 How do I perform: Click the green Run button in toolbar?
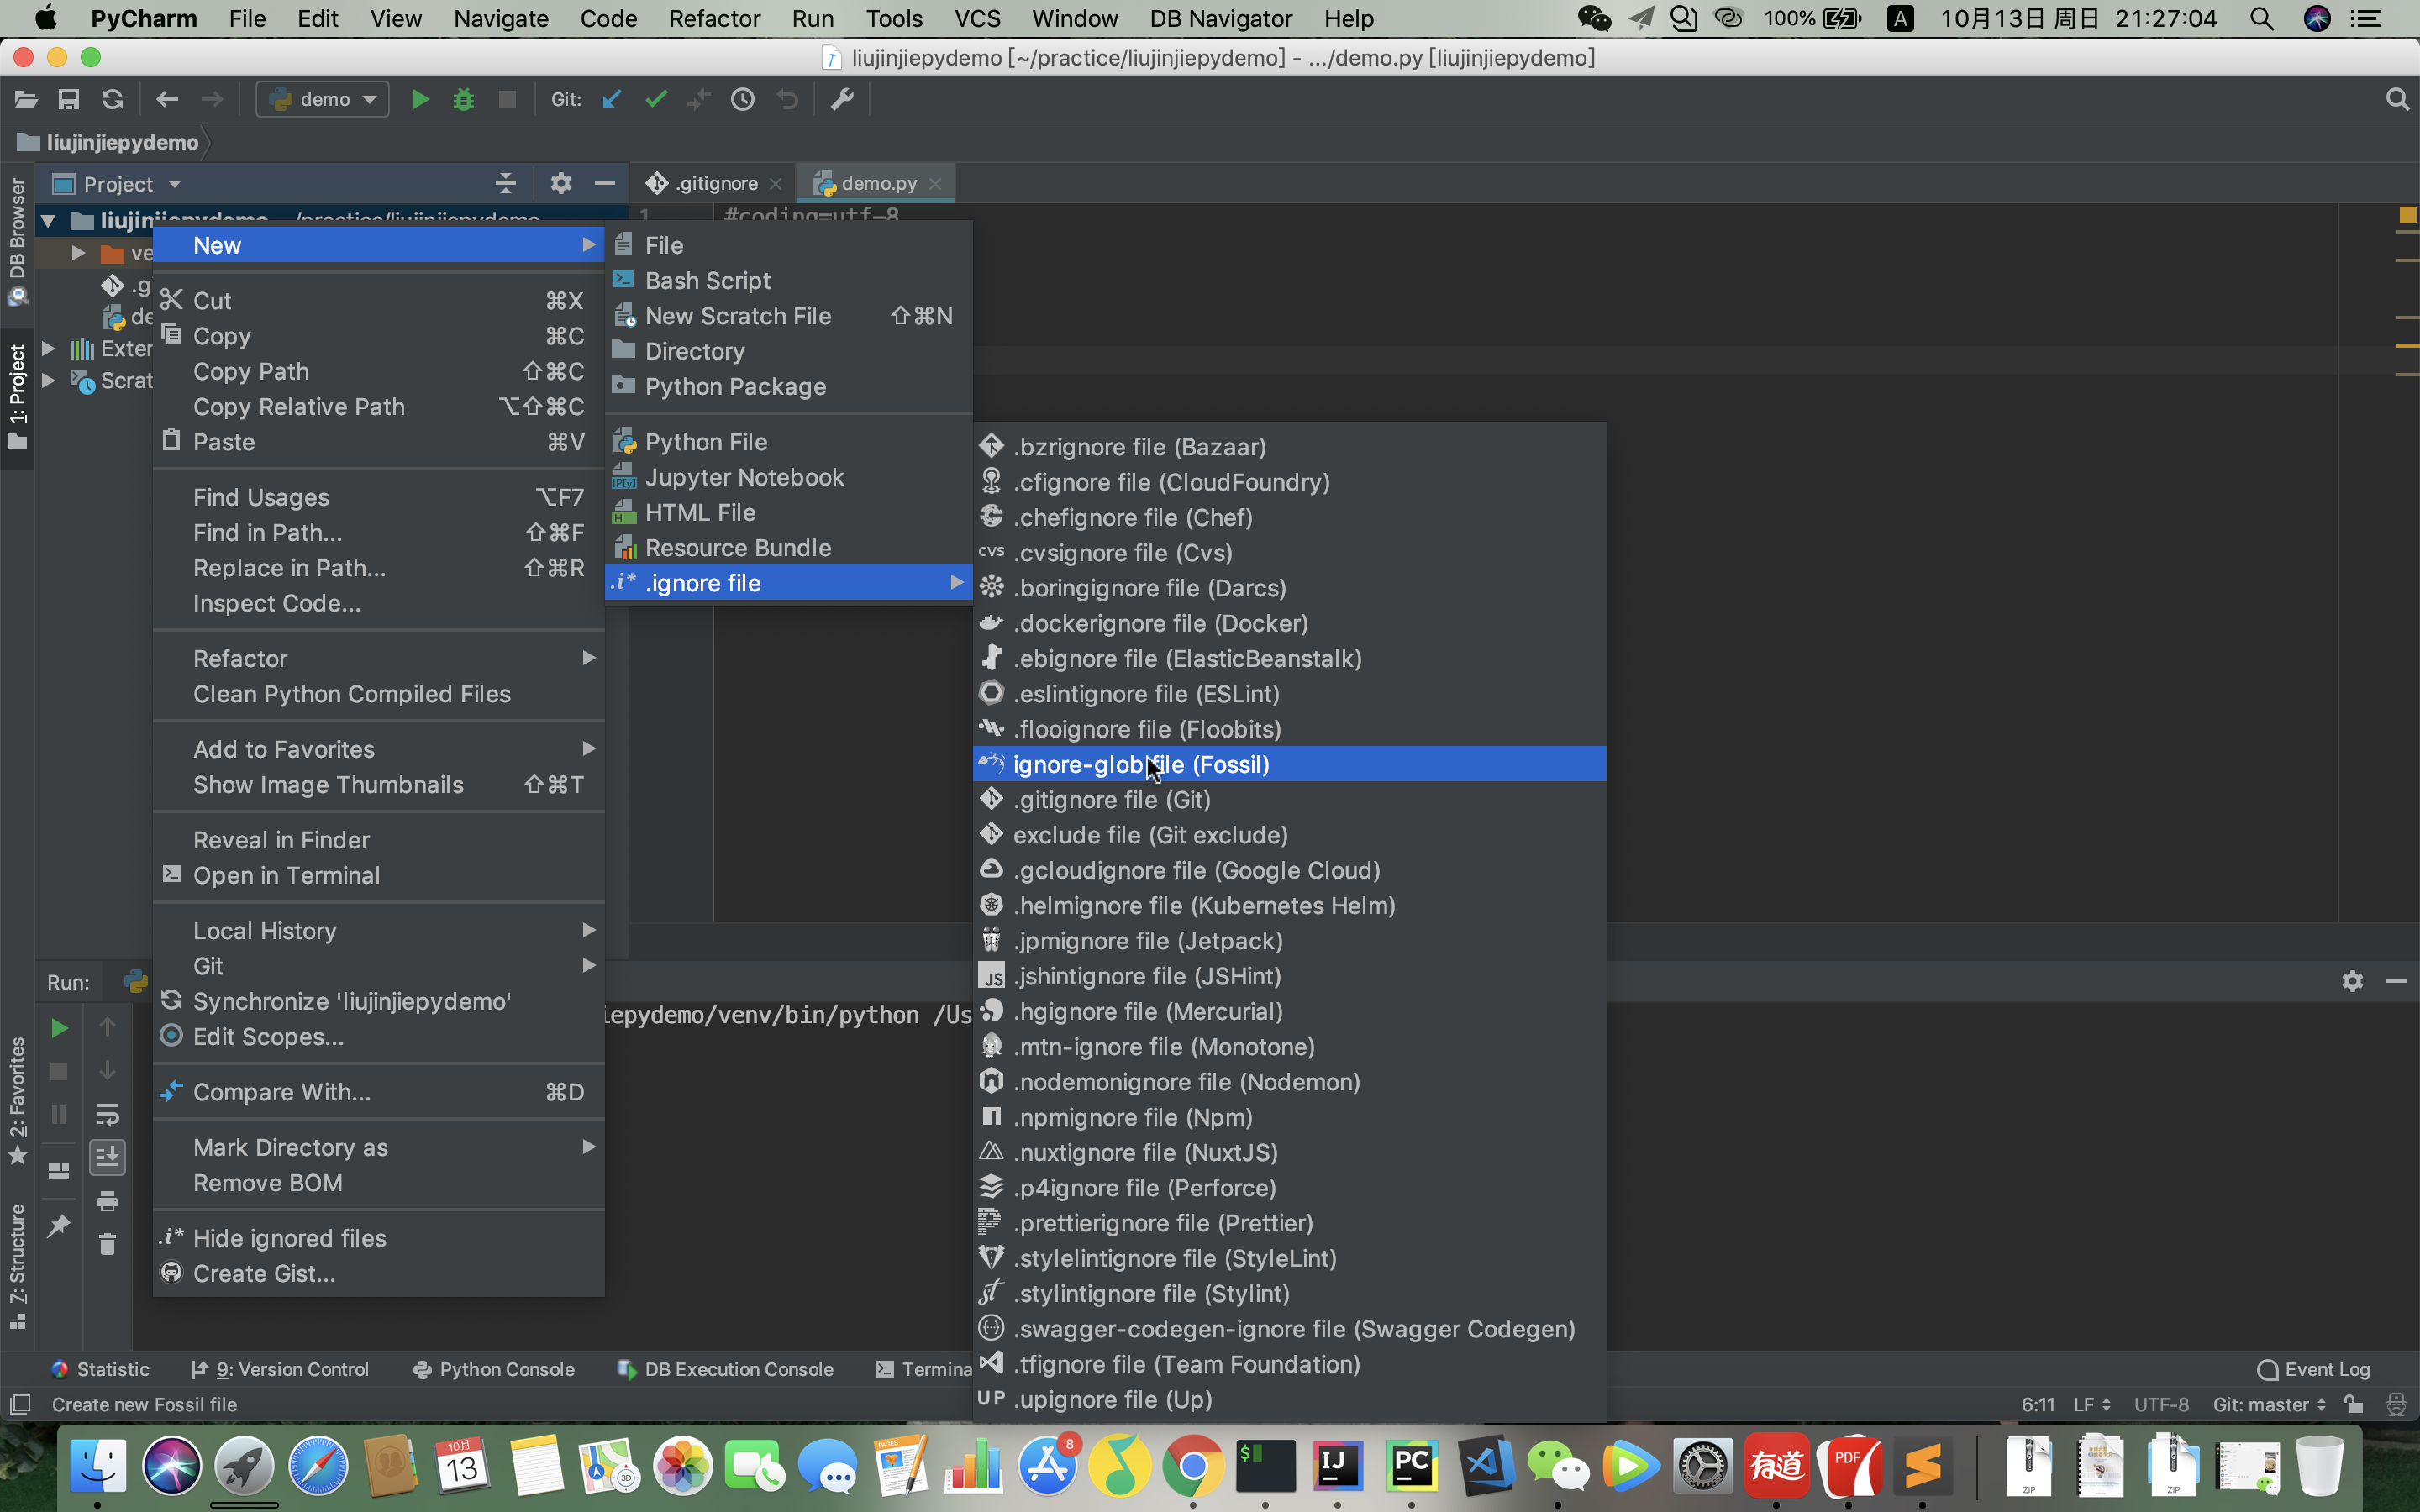coord(420,99)
